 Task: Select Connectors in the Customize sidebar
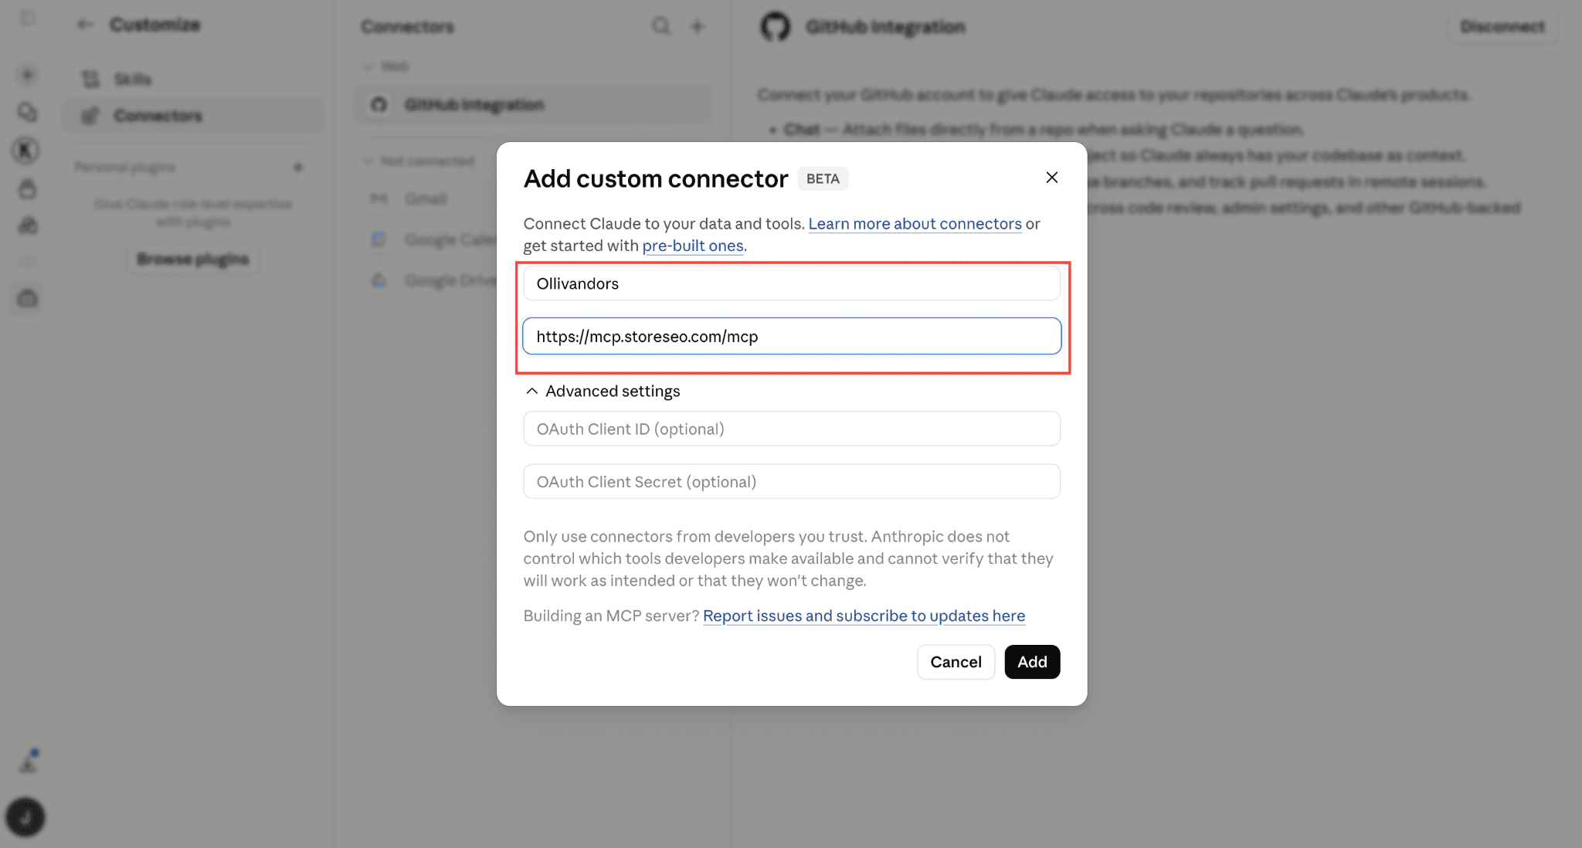click(193, 116)
